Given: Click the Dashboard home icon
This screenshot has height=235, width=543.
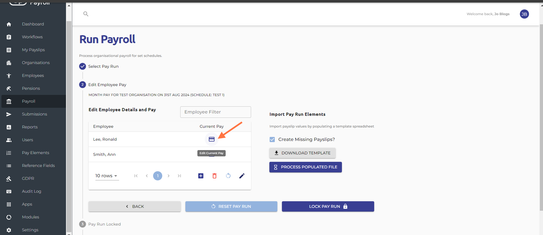Looking at the screenshot, I should point(9,24).
